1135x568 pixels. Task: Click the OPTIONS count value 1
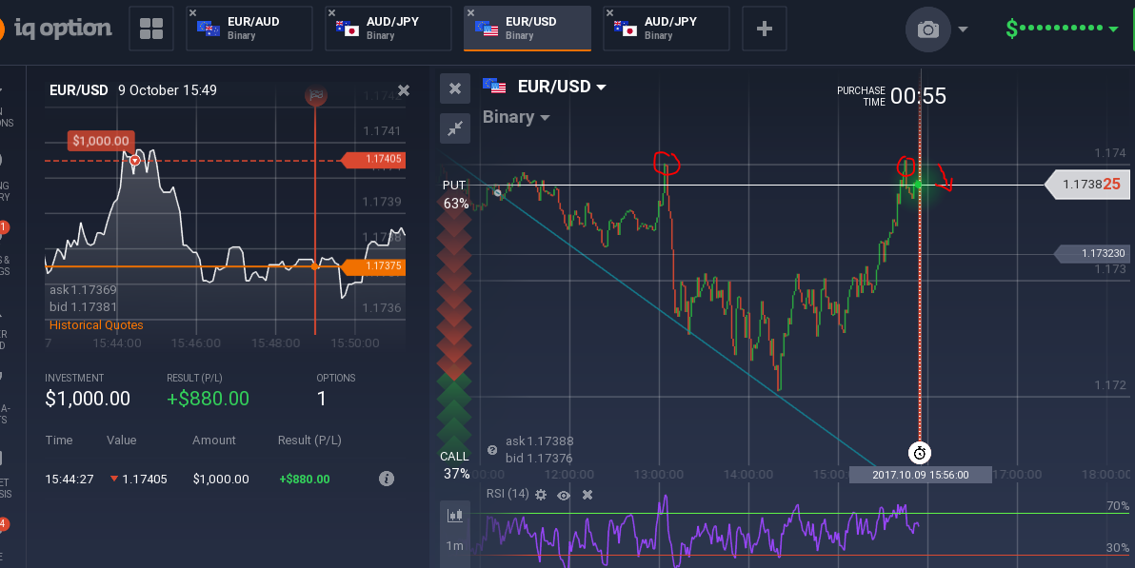point(322,399)
